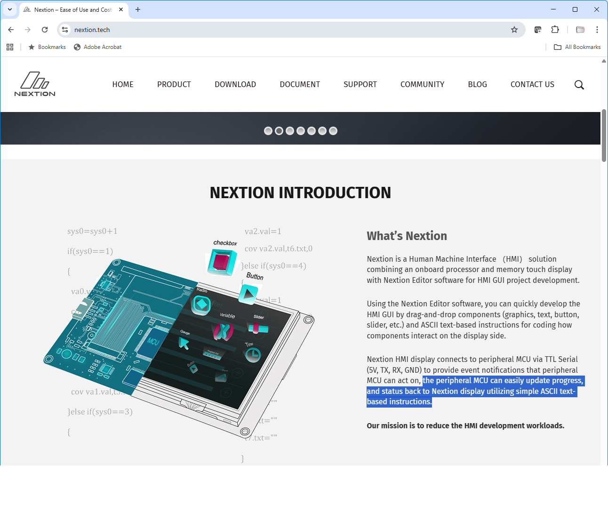This screenshot has width=608, height=505.
Task: Select the first carousel slide indicator
Action: click(268, 131)
